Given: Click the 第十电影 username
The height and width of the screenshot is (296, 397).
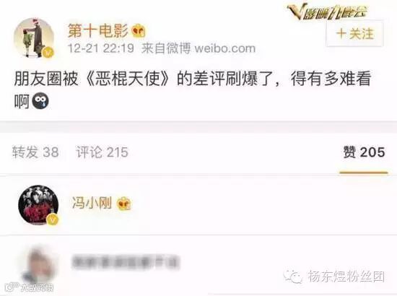Looking at the screenshot, I should (x=98, y=32).
